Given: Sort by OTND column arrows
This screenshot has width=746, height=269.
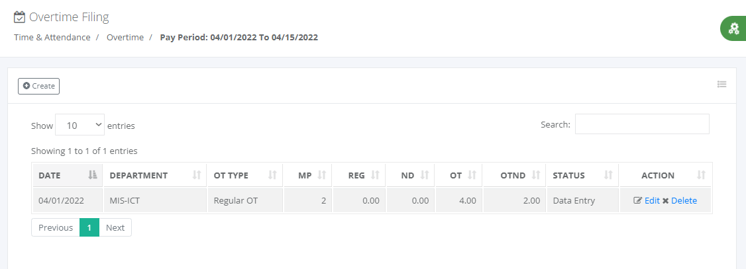Looking at the screenshot, I should pyautogui.click(x=536, y=175).
